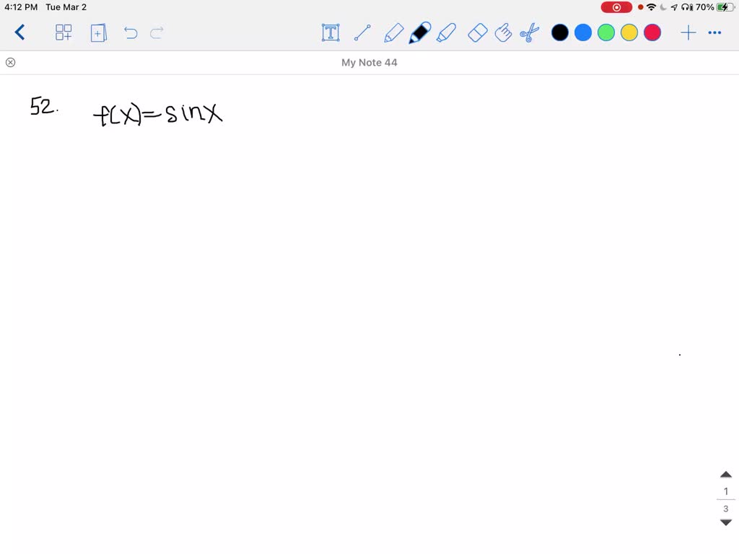Viewport: 739px width, 554px height.
Task: Open the page overview grid
Action: [64, 32]
